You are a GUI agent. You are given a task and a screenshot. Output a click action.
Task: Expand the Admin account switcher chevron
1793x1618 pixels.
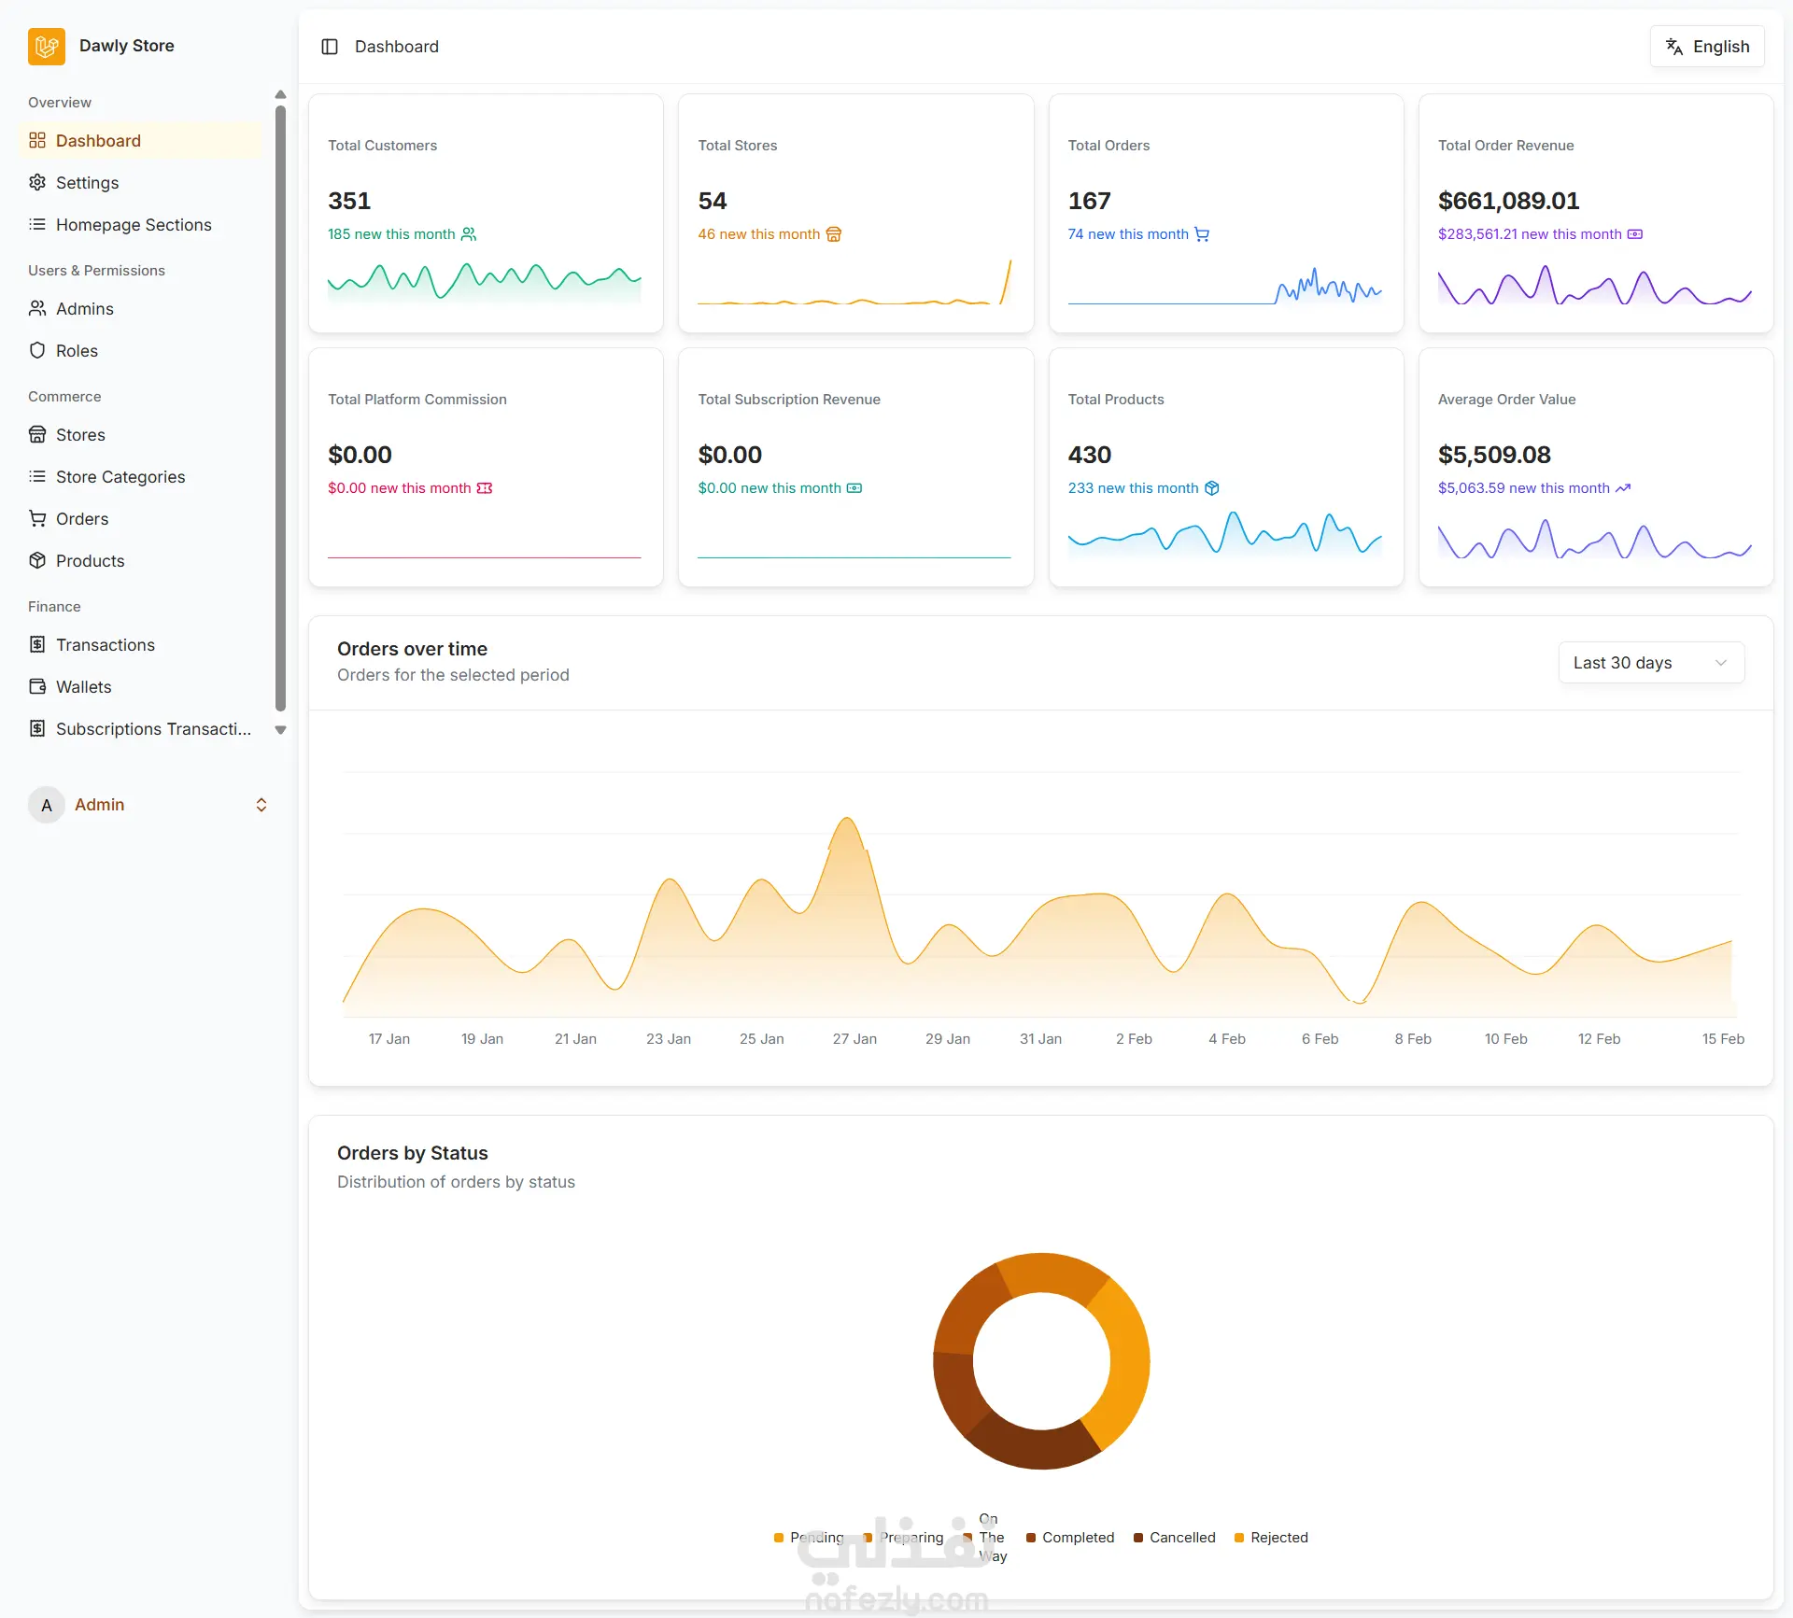pyautogui.click(x=261, y=805)
